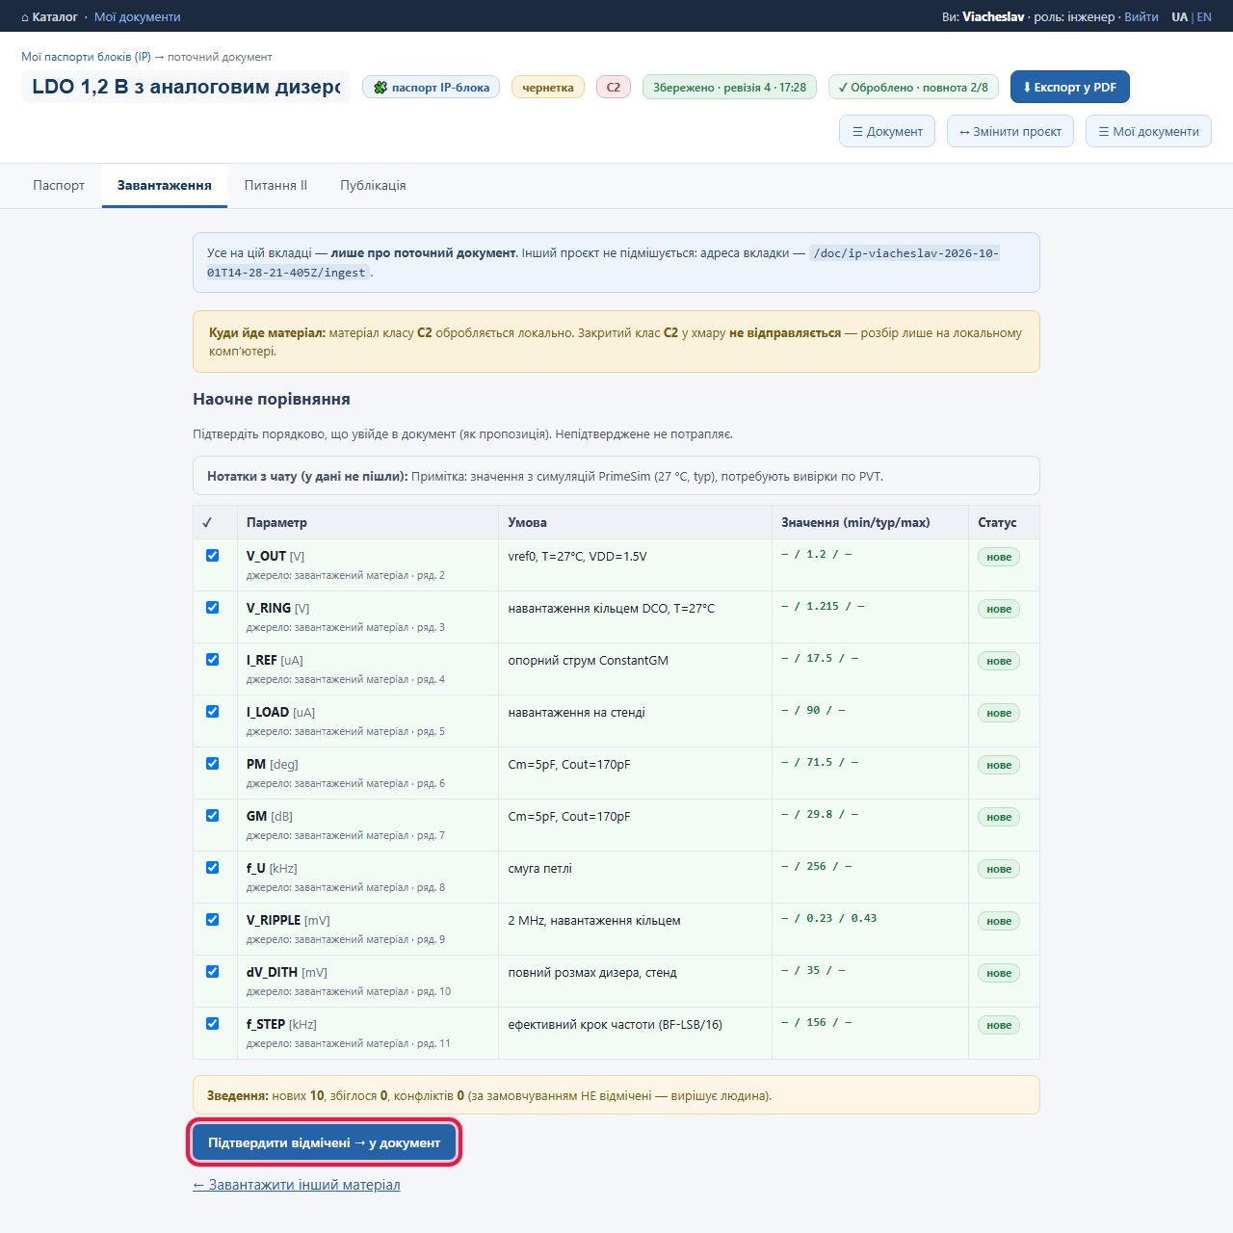Uncheck the dV_DITH row checkbox
1233x1233 pixels.
coord(212,972)
